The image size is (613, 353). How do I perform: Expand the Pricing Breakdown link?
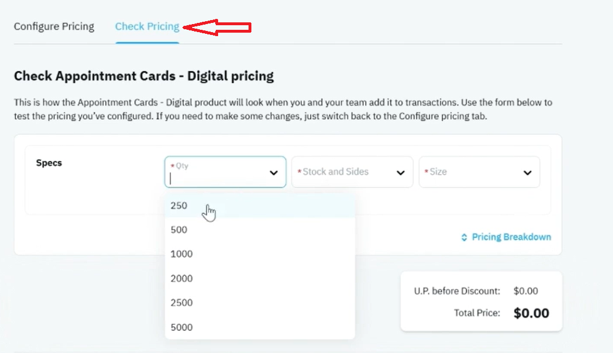click(506, 237)
